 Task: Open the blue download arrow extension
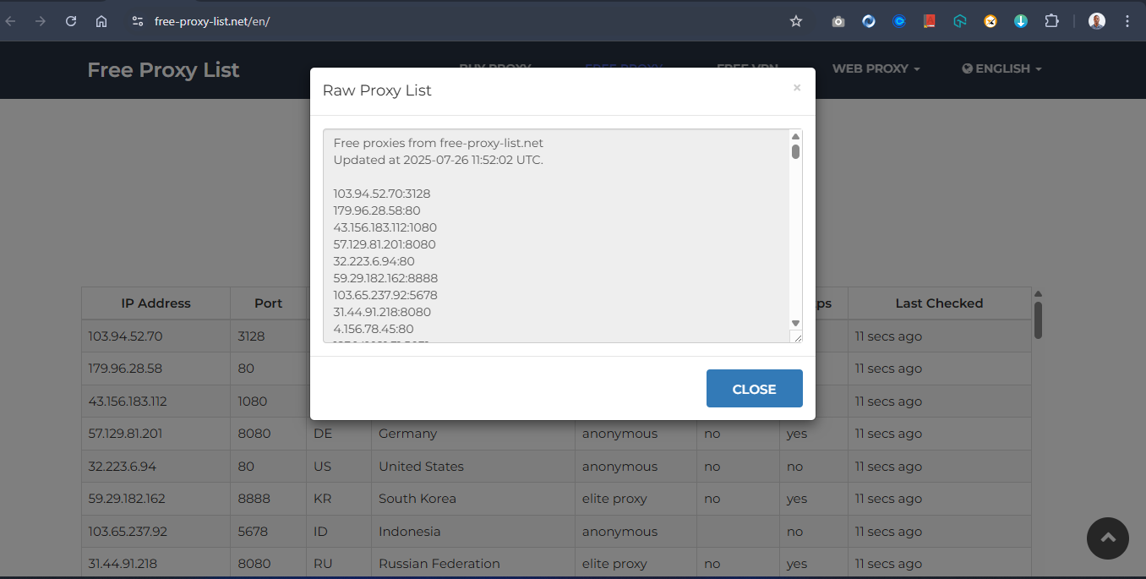1021,21
